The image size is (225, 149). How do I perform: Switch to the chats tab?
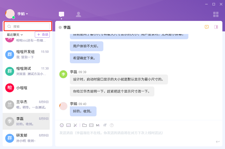point(61,14)
